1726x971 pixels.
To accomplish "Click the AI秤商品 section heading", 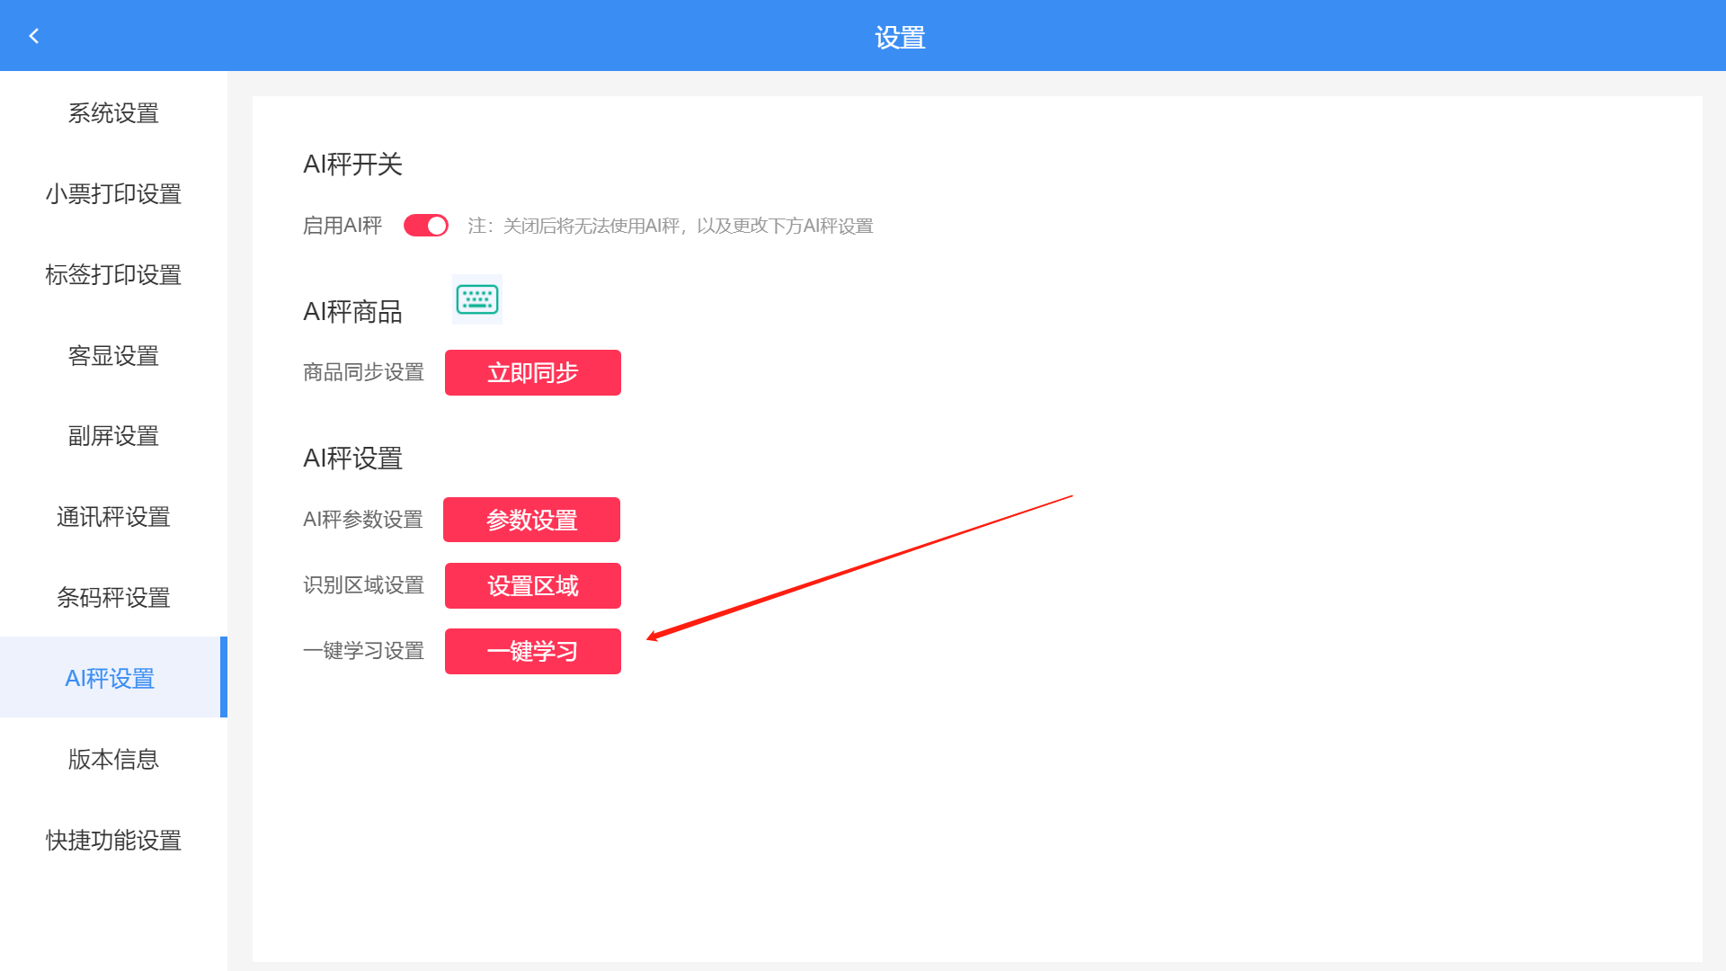I will 352,312.
